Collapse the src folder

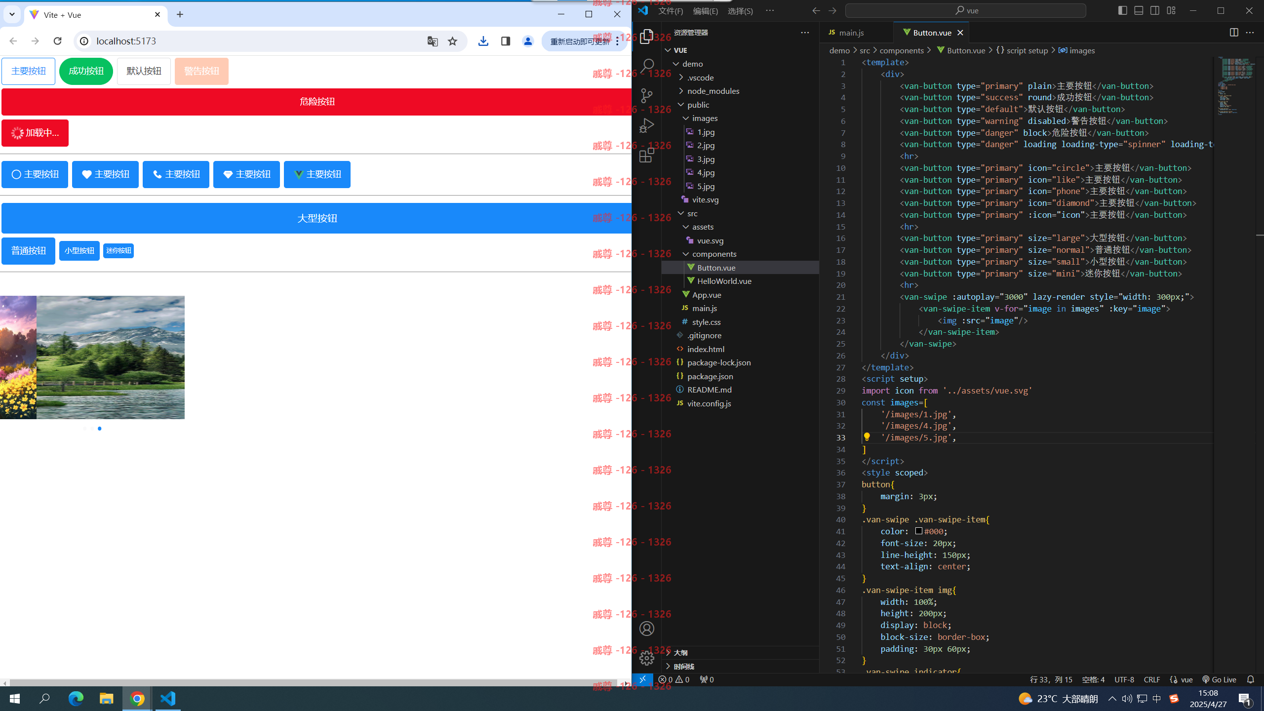pyautogui.click(x=681, y=213)
